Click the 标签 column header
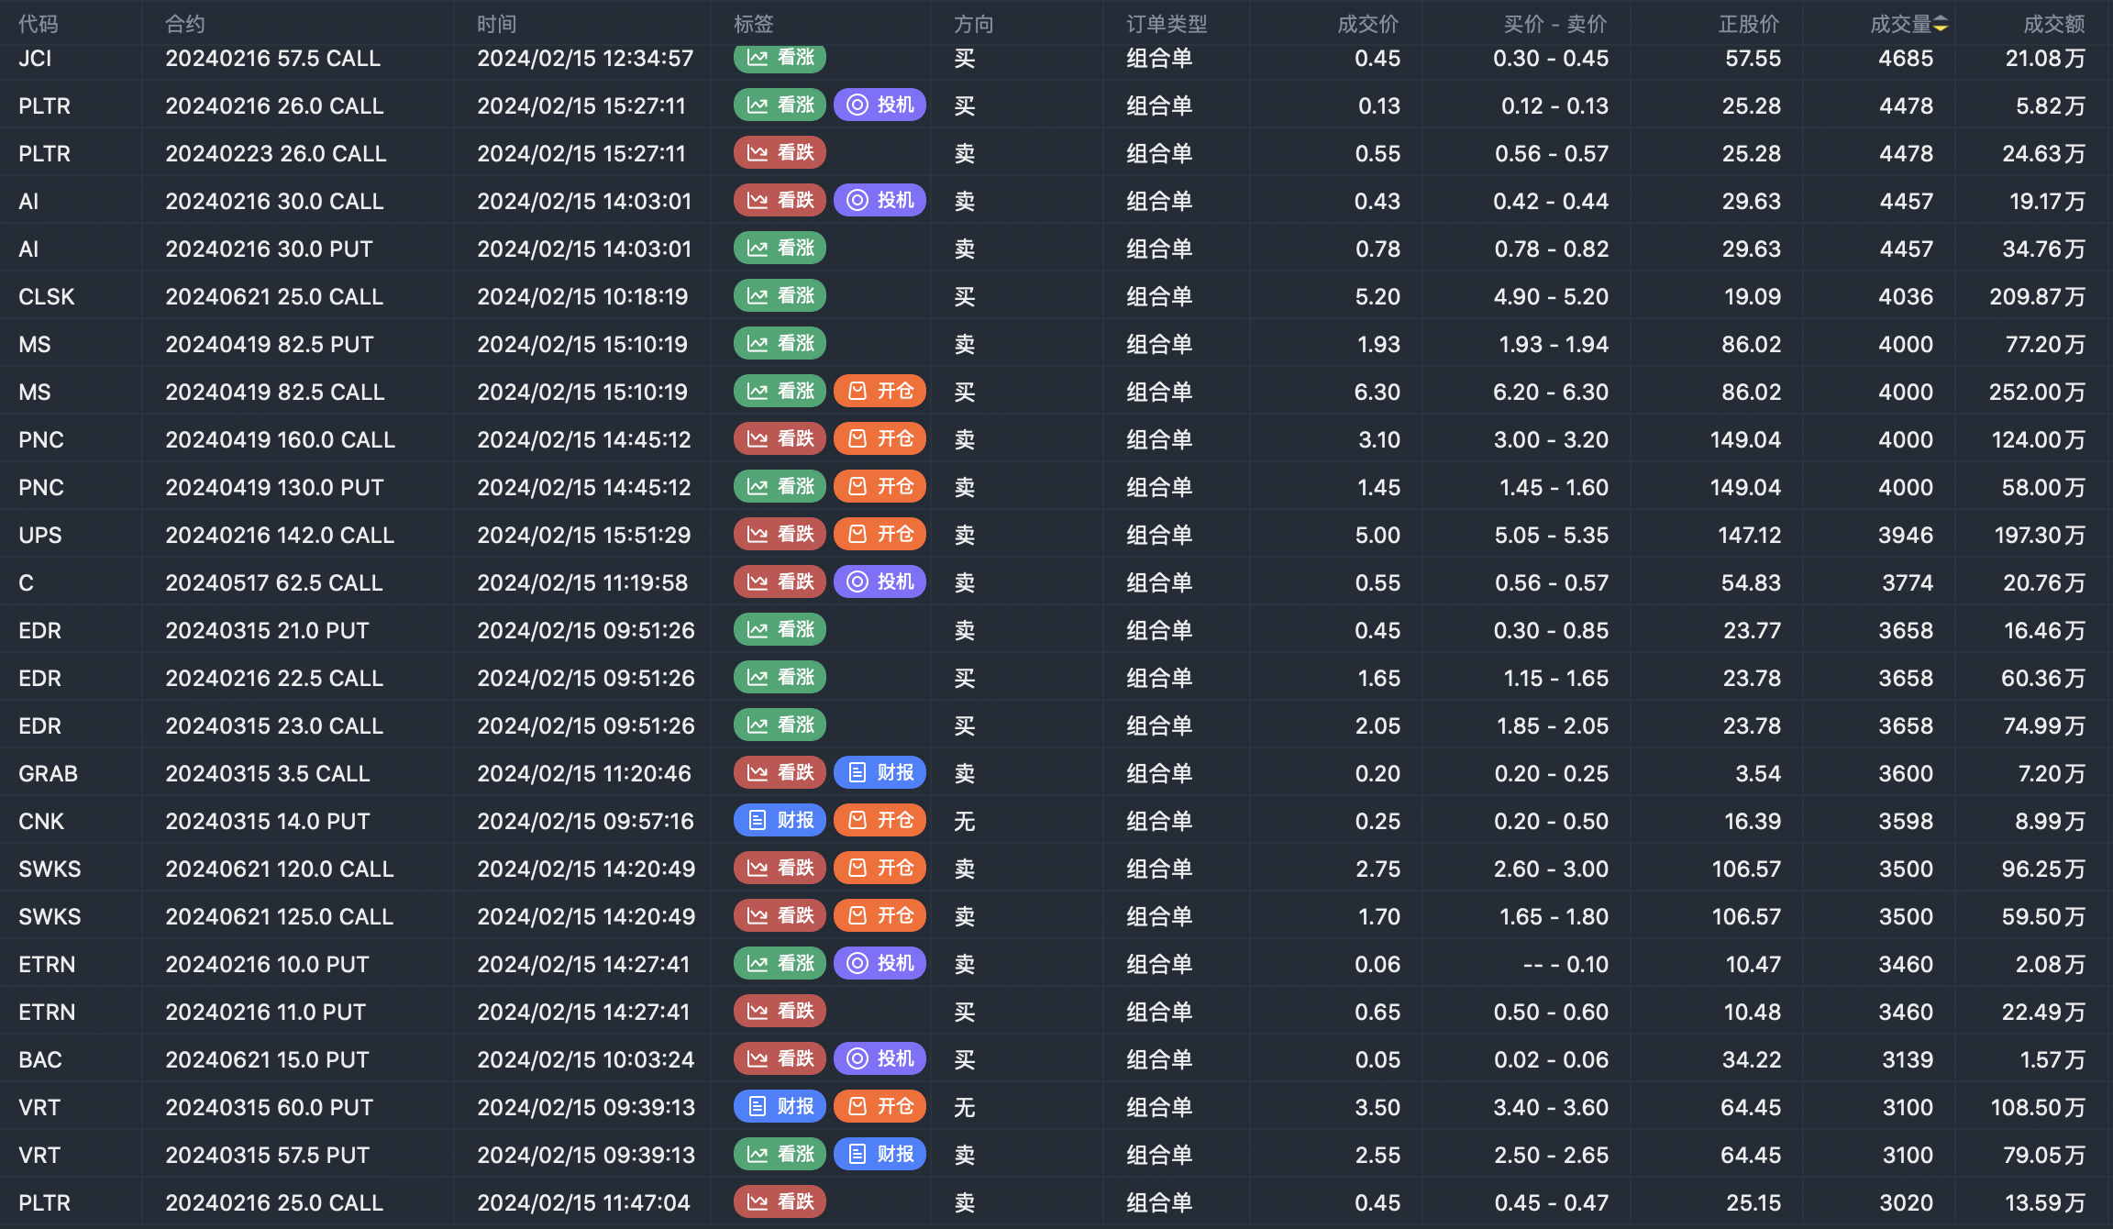The width and height of the screenshot is (2113, 1229). pyautogui.click(x=753, y=25)
